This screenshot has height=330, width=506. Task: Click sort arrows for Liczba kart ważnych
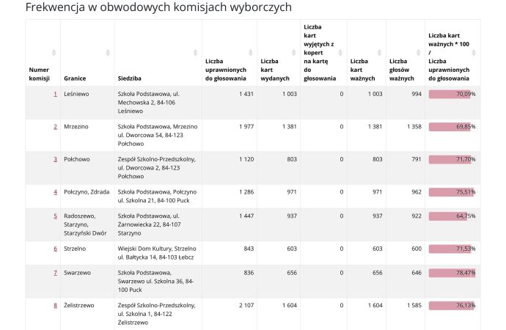pyautogui.click(x=381, y=52)
